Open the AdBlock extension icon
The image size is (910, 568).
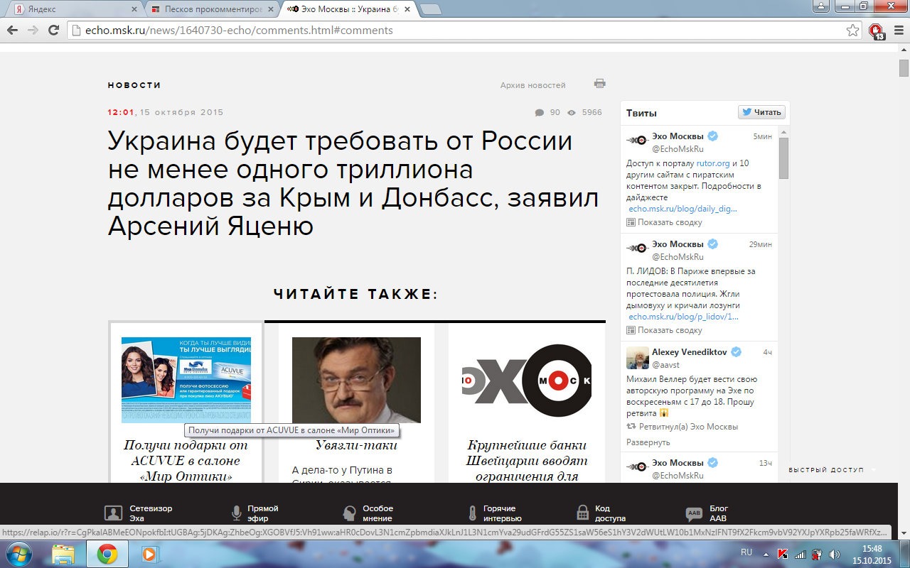tap(877, 31)
